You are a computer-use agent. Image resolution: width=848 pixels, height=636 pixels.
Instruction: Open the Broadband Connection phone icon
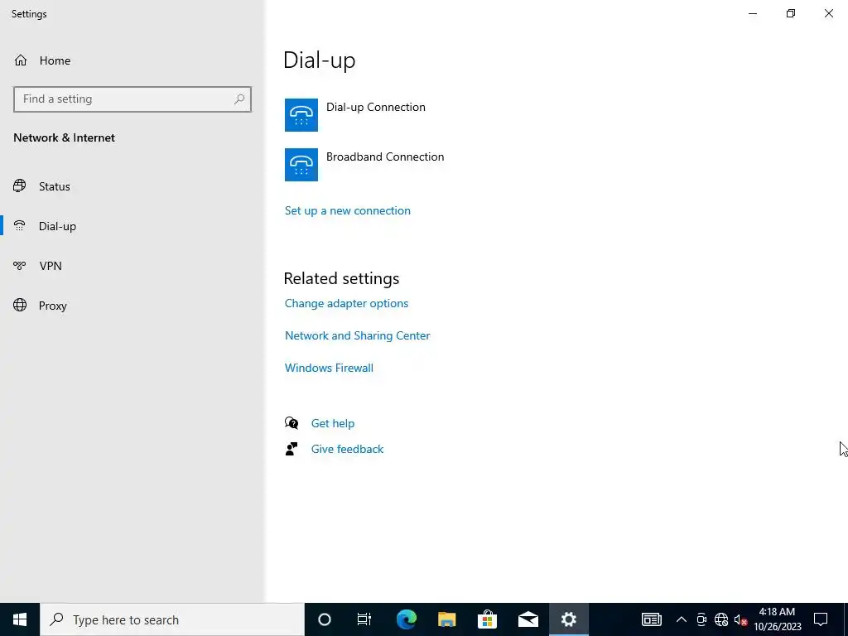coord(301,165)
